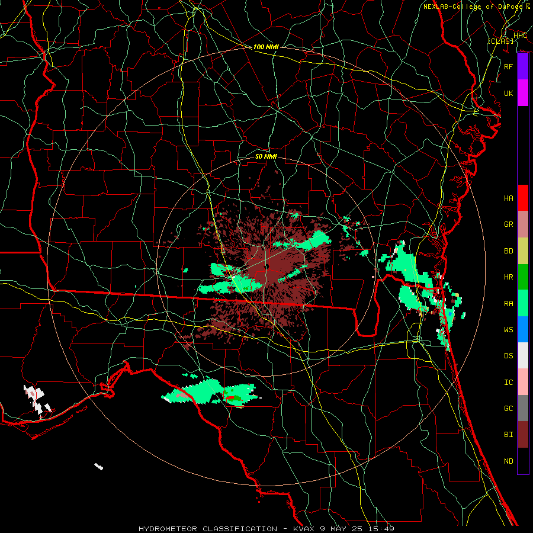Viewport: 533px width, 533px height.
Task: Click the 'BD' legend label
Action: pyautogui.click(x=509, y=251)
